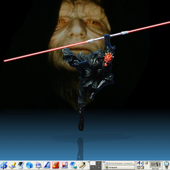The image size is (170, 170).
Task: Click the digital clock display
Action: point(156,164)
